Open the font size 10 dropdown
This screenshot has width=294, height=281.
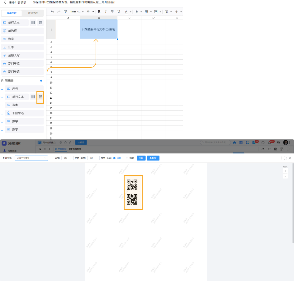(90, 12)
